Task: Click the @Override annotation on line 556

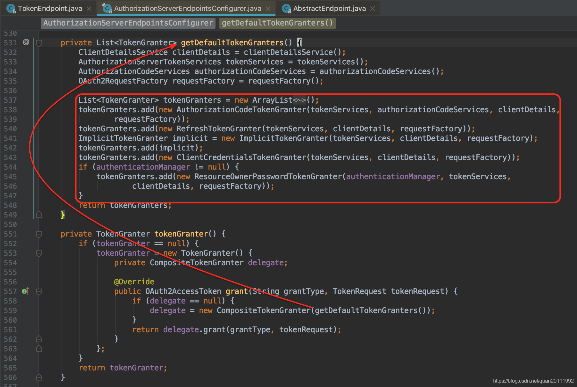Action: click(134, 282)
